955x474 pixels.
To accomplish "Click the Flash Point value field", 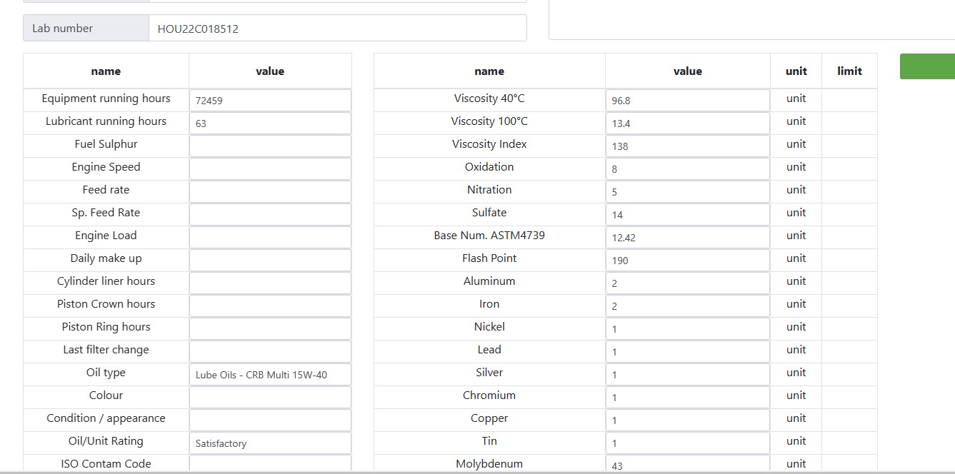I will tap(687, 261).
